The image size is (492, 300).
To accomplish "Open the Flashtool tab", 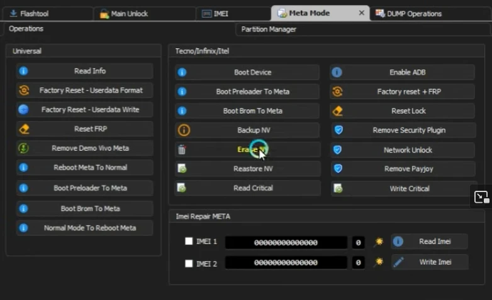I will [47, 14].
